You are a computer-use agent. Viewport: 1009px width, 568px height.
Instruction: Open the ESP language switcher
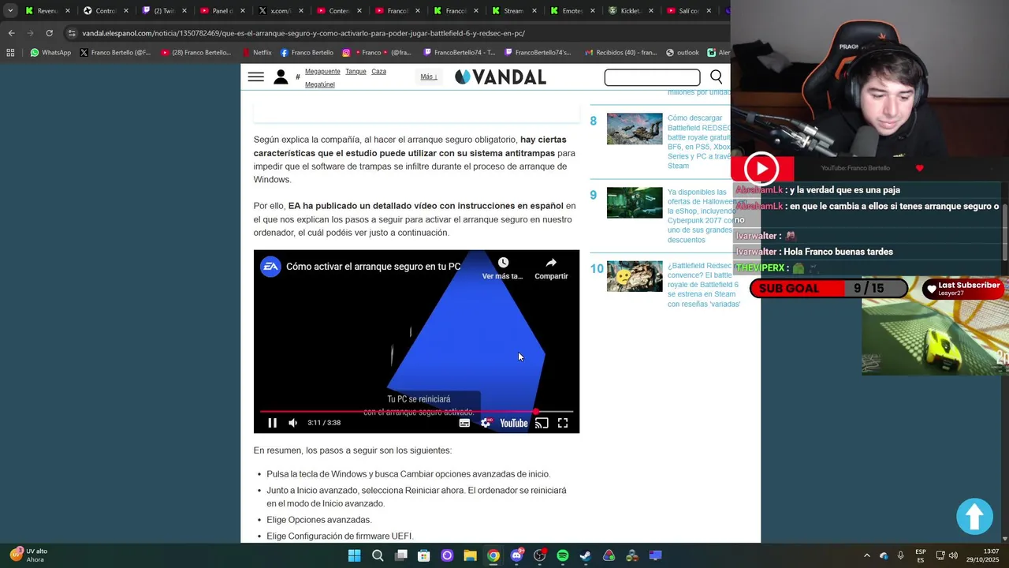click(920, 555)
